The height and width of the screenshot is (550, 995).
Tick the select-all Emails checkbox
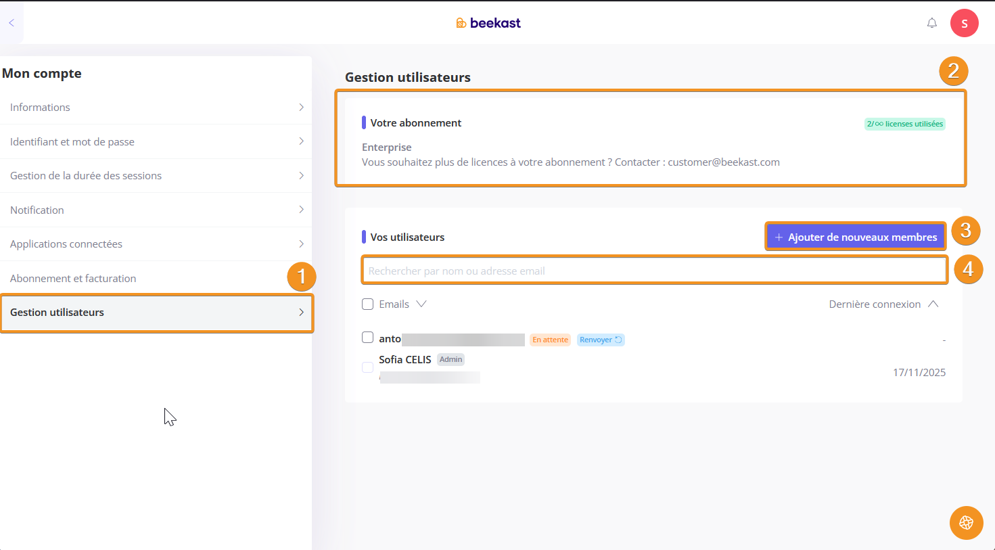click(368, 304)
